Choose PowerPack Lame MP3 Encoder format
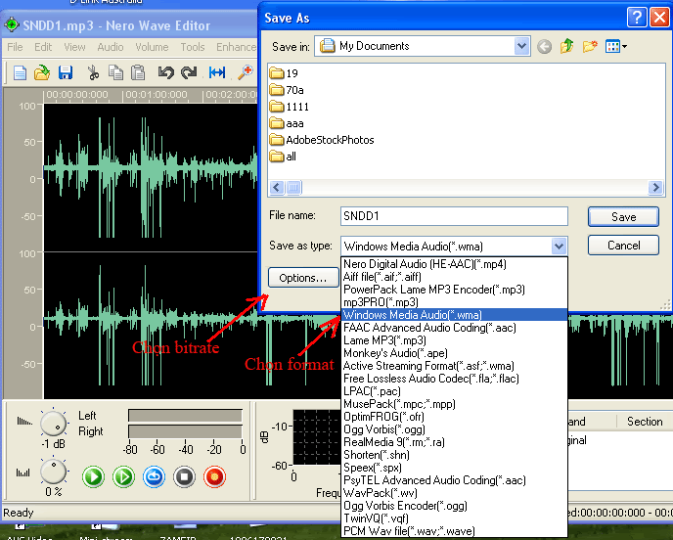Screen dimensions: 673x540 pos(454,290)
